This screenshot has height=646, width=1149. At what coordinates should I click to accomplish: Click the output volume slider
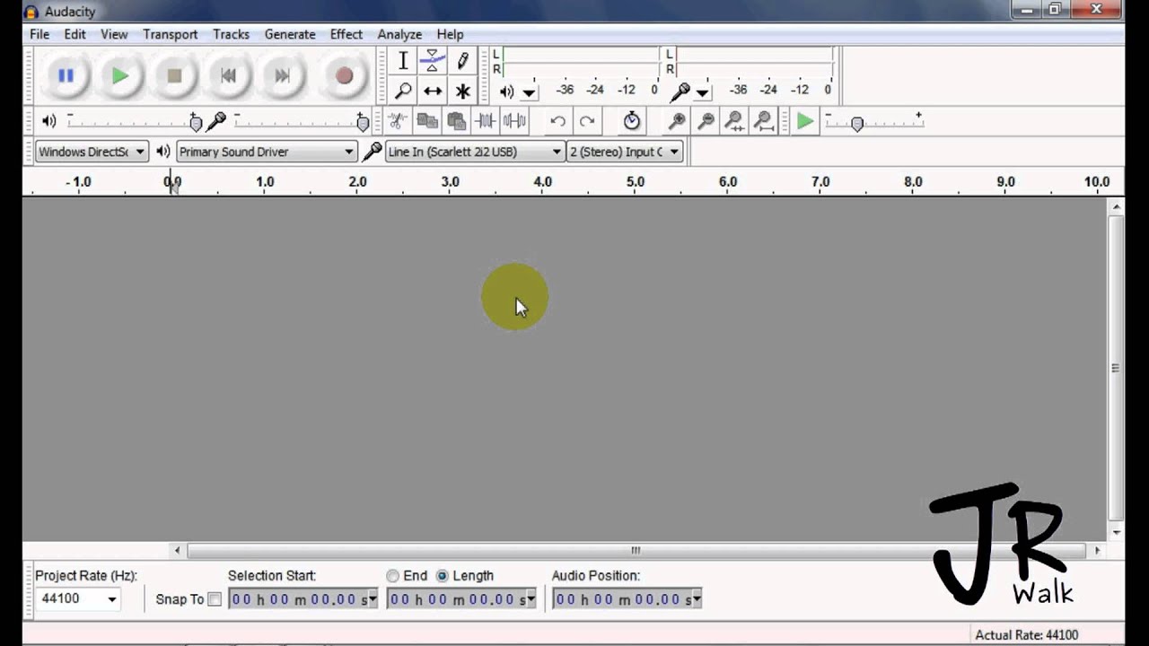pos(135,121)
